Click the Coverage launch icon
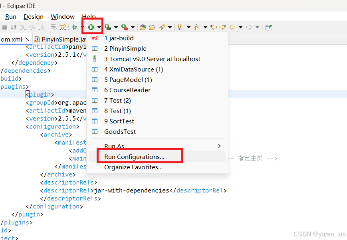This screenshot has width=347, height=240. [107, 27]
